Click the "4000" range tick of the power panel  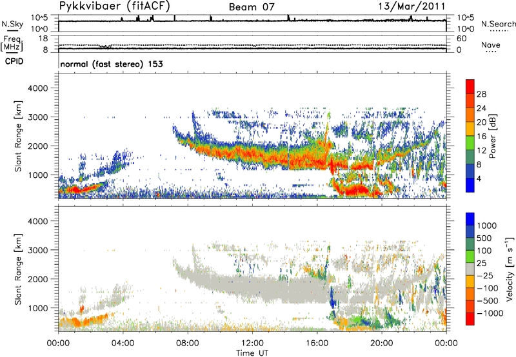coord(38,88)
